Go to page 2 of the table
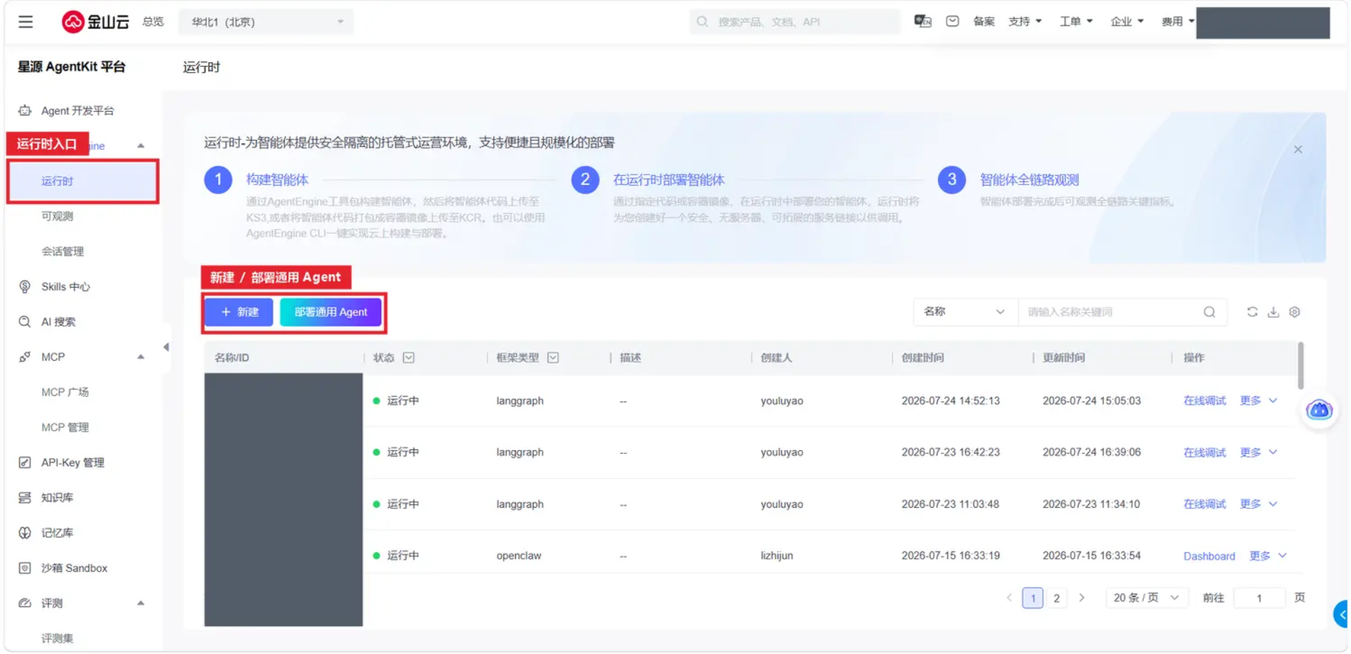Screen dimensions: 1351x654 point(1056,598)
